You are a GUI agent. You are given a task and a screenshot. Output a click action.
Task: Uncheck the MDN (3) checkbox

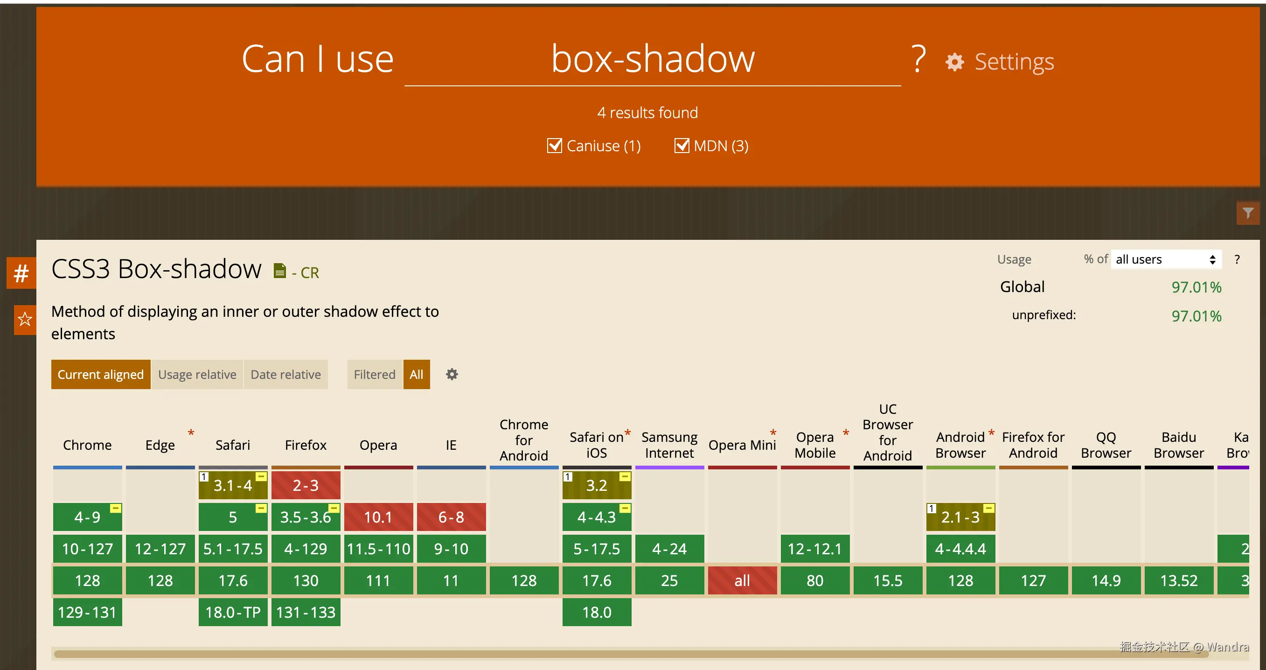click(682, 146)
